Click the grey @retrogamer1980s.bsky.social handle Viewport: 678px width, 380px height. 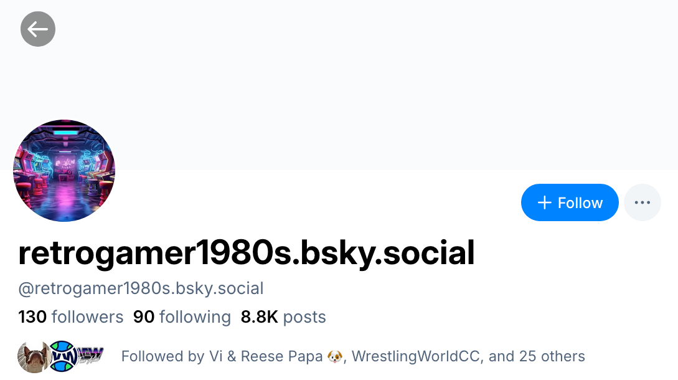coord(141,288)
